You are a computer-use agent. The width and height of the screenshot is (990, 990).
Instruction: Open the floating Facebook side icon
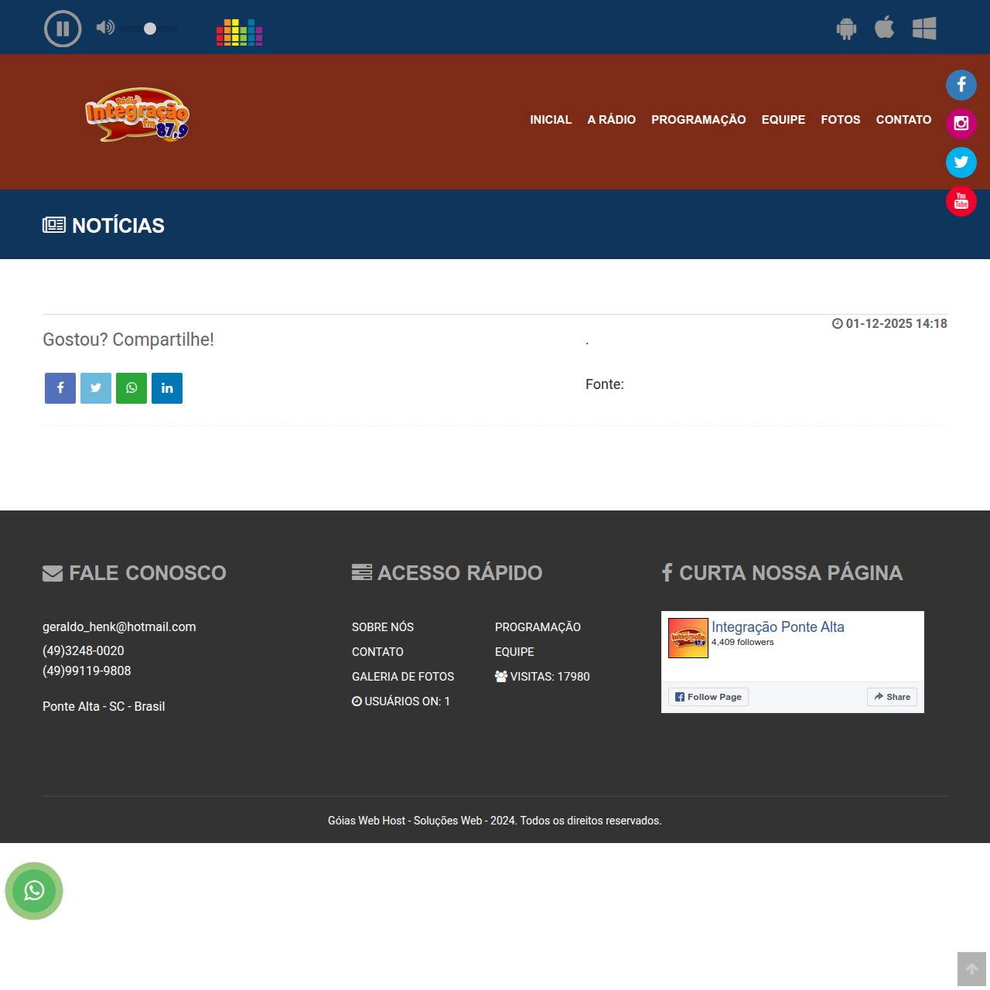tap(961, 85)
